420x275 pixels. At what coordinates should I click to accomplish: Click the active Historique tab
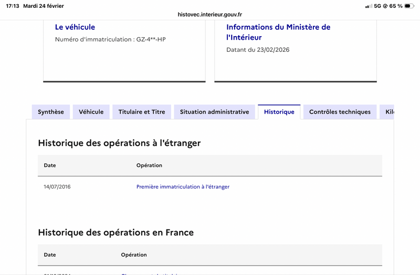click(x=279, y=112)
